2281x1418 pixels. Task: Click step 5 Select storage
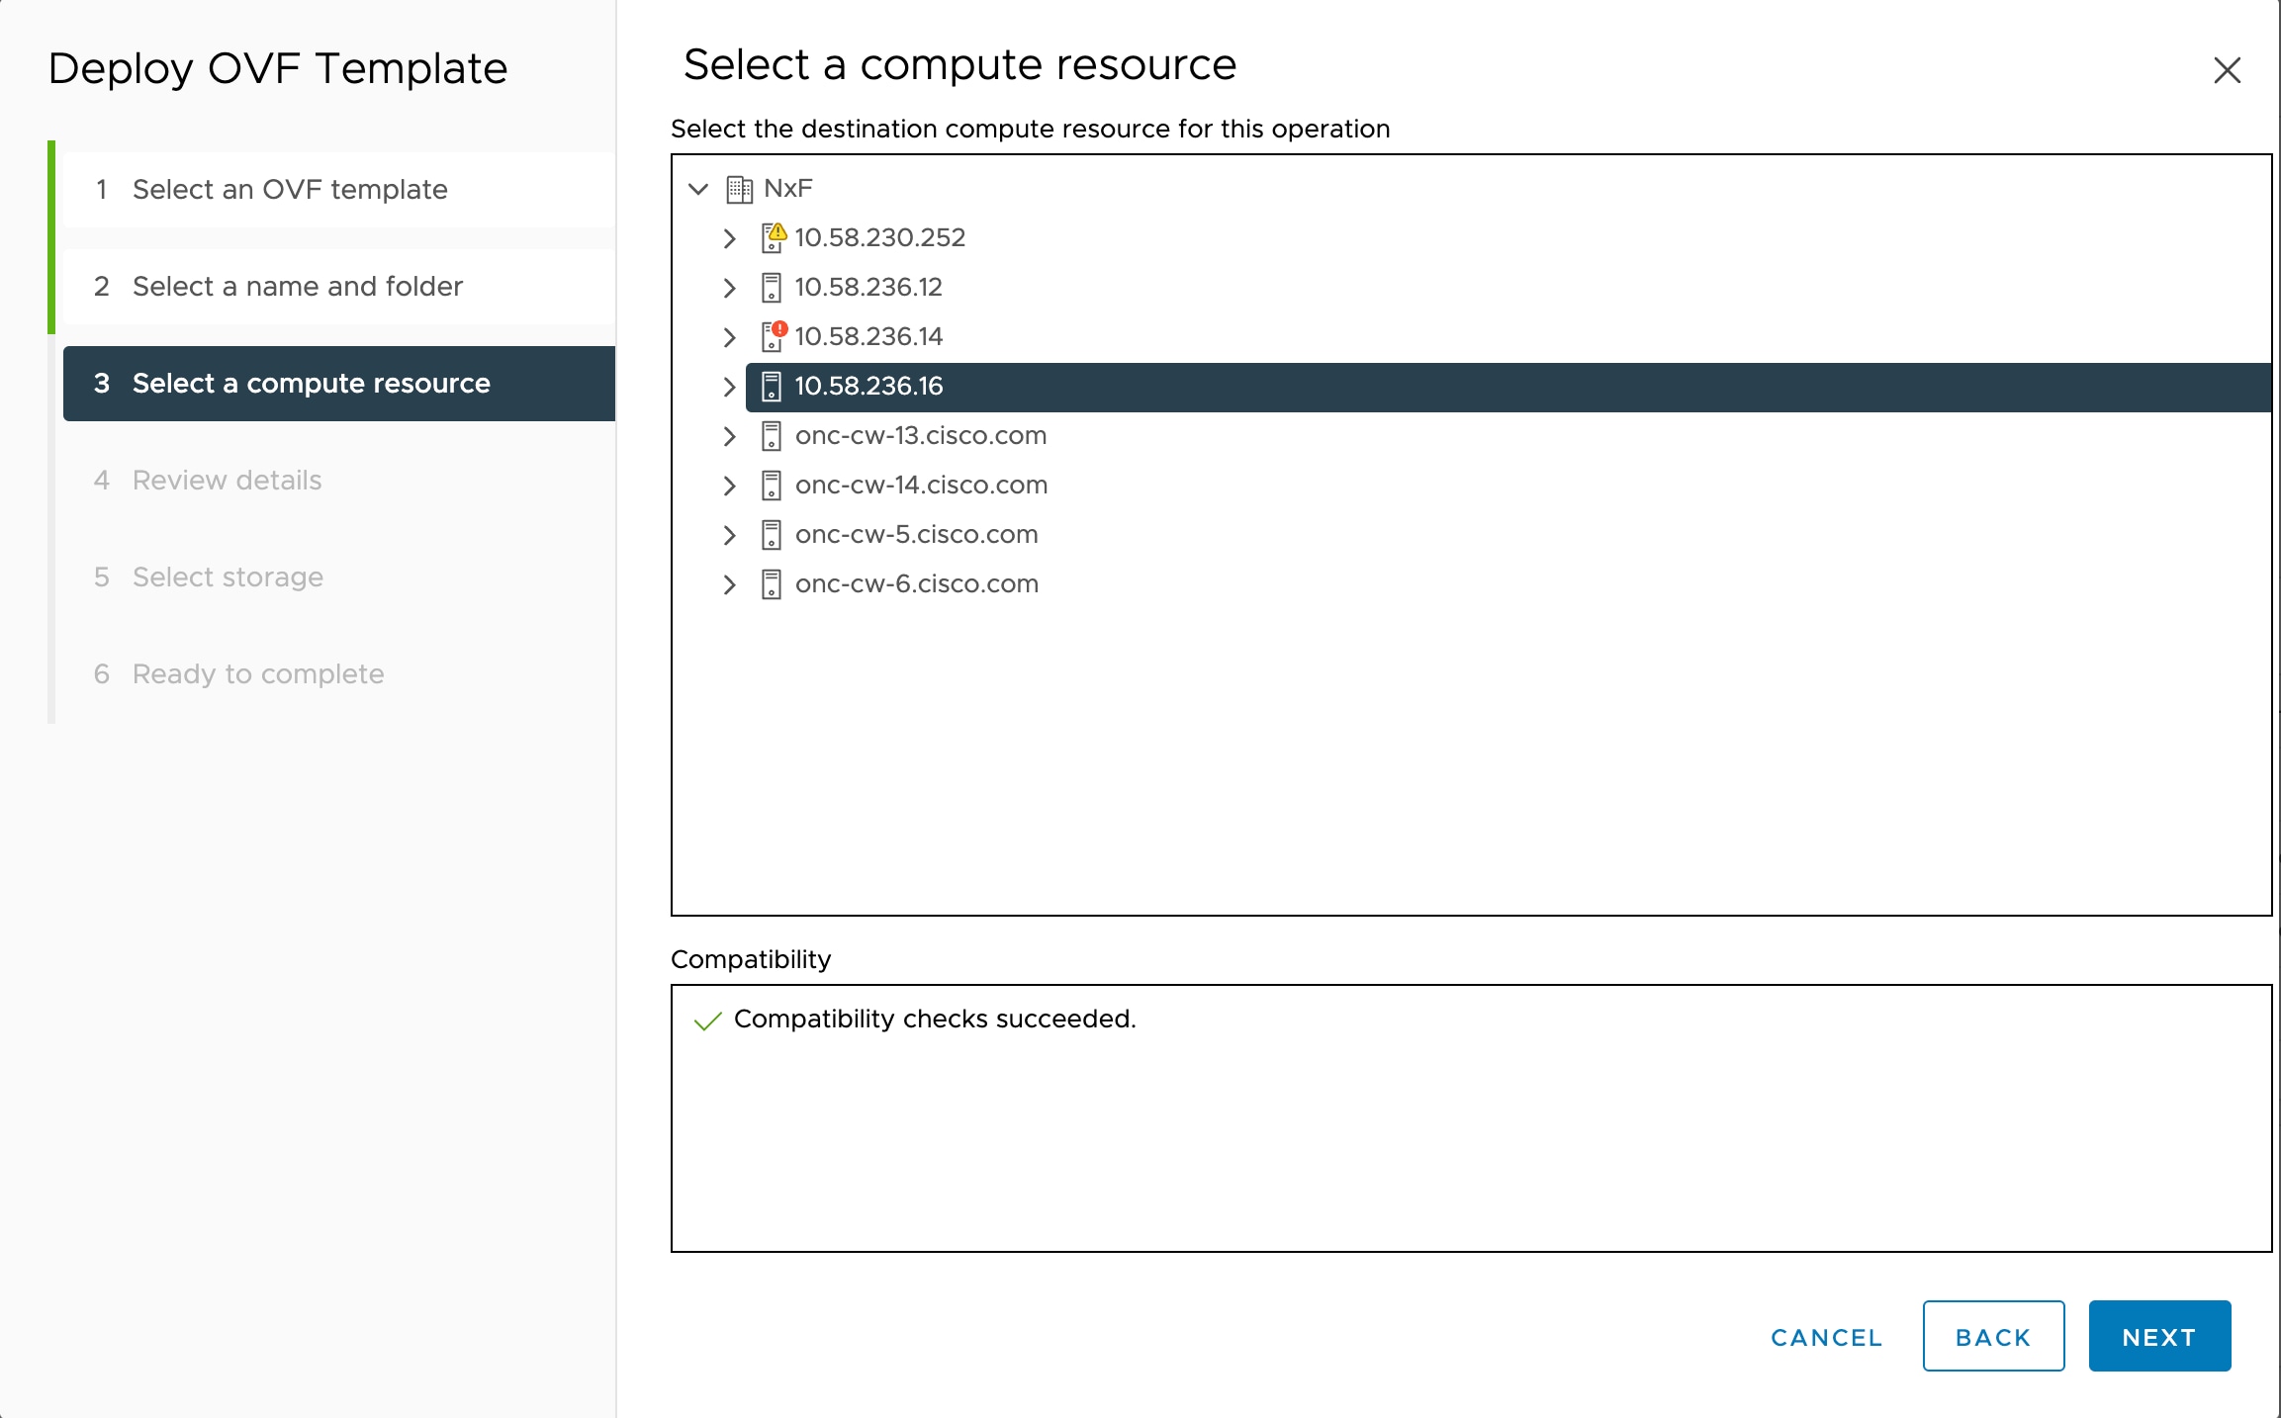tap(339, 577)
